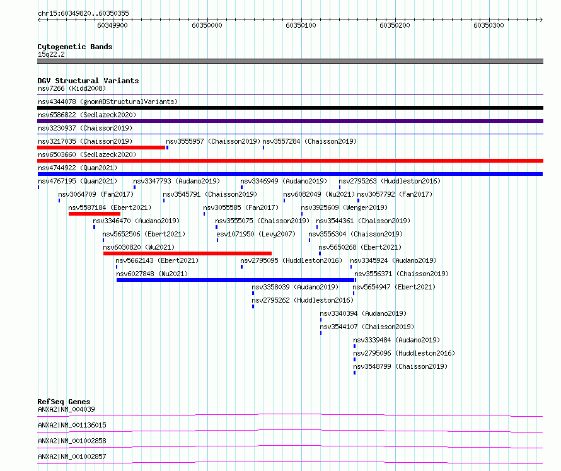Open the ANXA2|NM_001136015 transcript

tap(72, 425)
